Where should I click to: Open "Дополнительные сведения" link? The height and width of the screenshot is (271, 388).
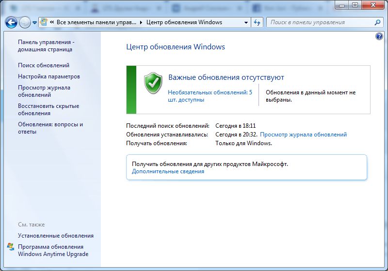[x=168, y=171]
